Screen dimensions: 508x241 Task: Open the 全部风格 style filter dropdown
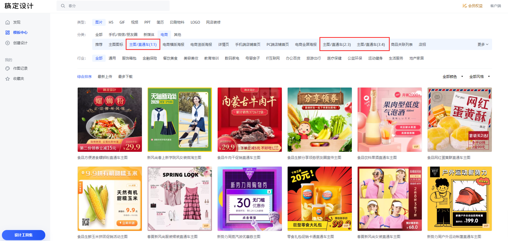[x=479, y=77]
